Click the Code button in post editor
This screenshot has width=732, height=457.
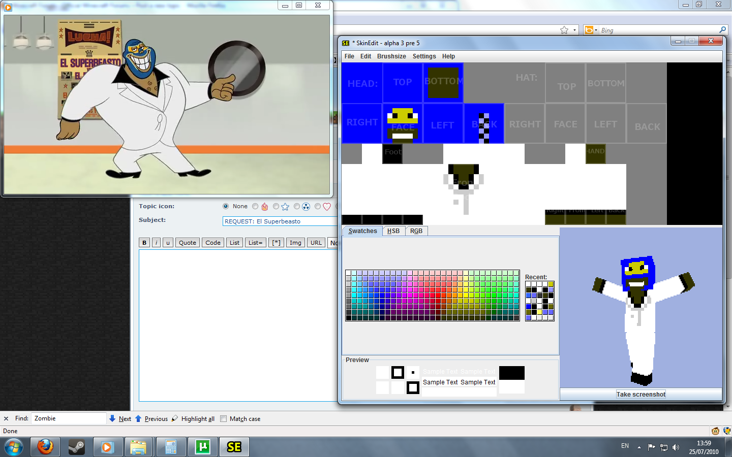(213, 243)
